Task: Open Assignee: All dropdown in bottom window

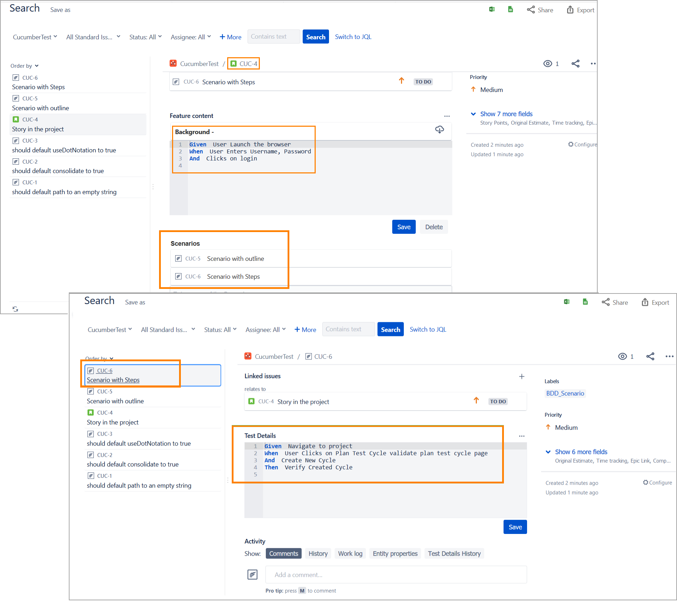Action: (x=265, y=330)
